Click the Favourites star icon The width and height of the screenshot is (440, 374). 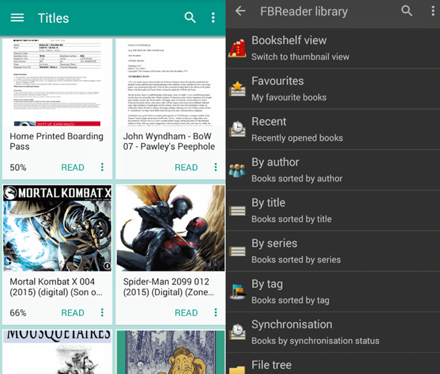pyautogui.click(x=237, y=89)
